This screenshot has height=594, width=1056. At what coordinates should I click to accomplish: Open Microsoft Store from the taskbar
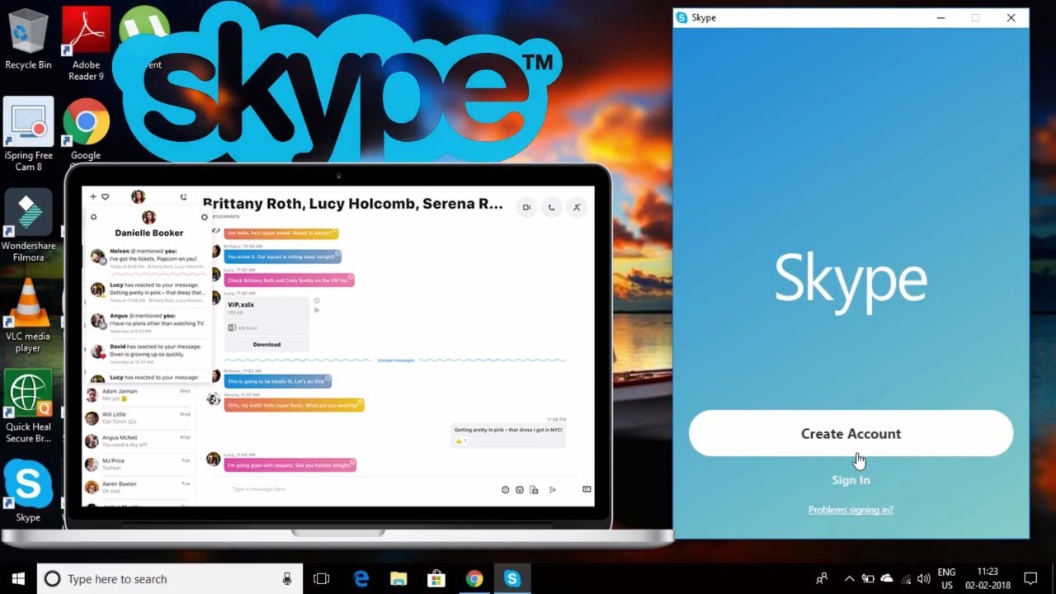click(x=436, y=578)
